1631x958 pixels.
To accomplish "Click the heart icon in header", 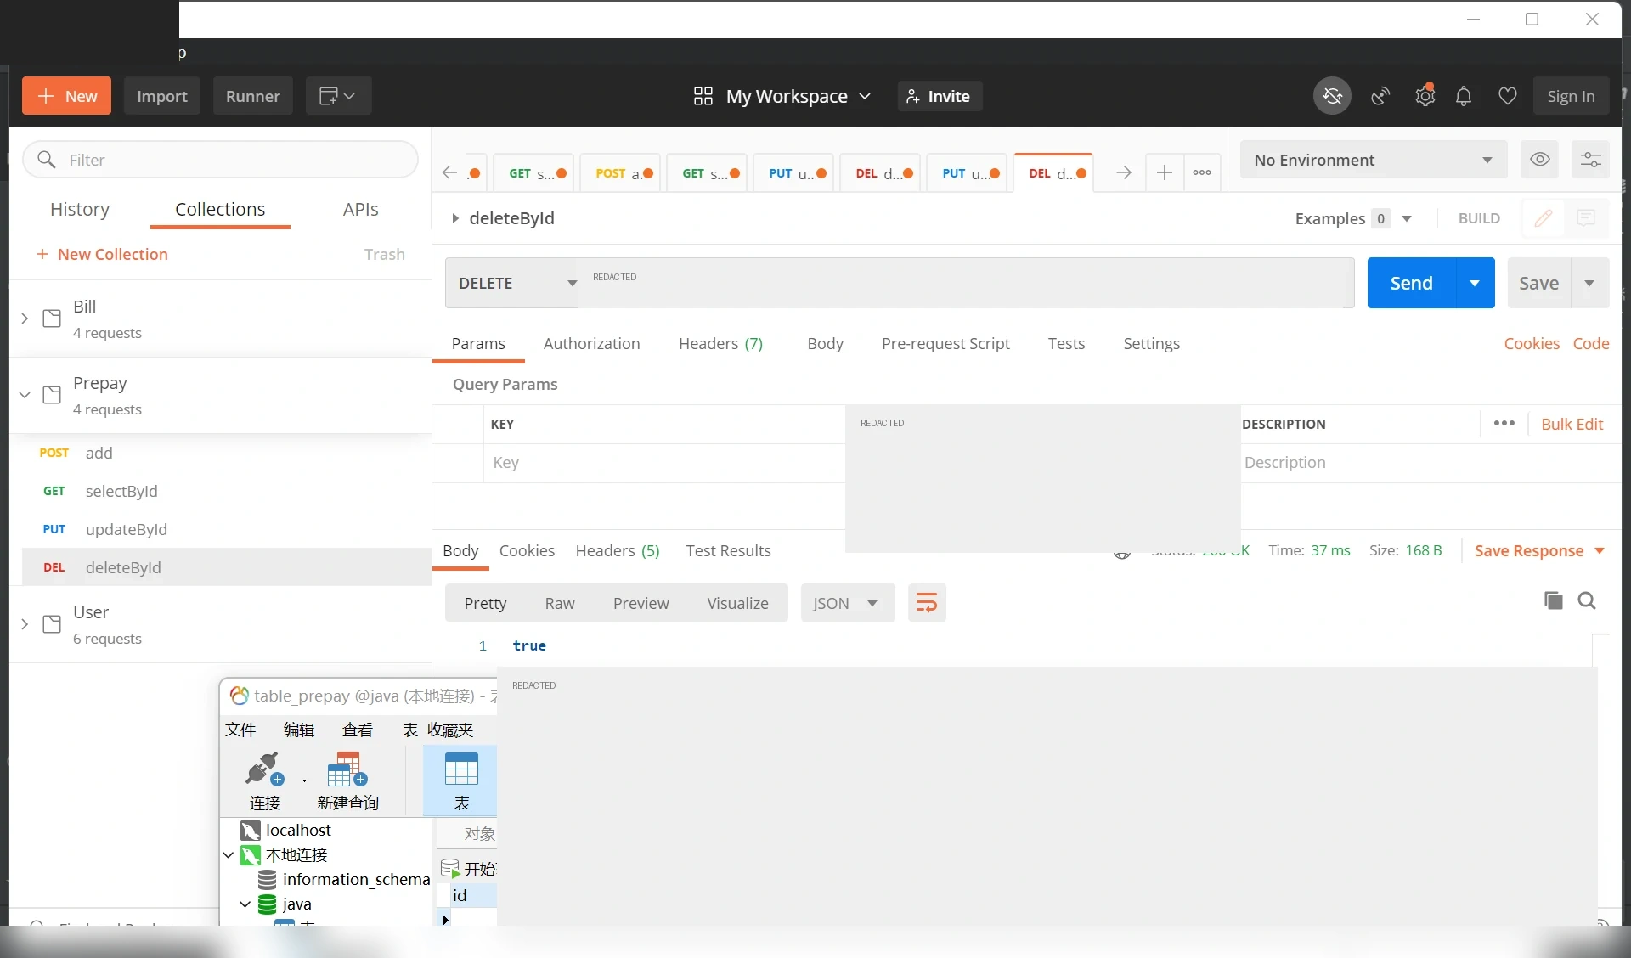I will click(1507, 96).
